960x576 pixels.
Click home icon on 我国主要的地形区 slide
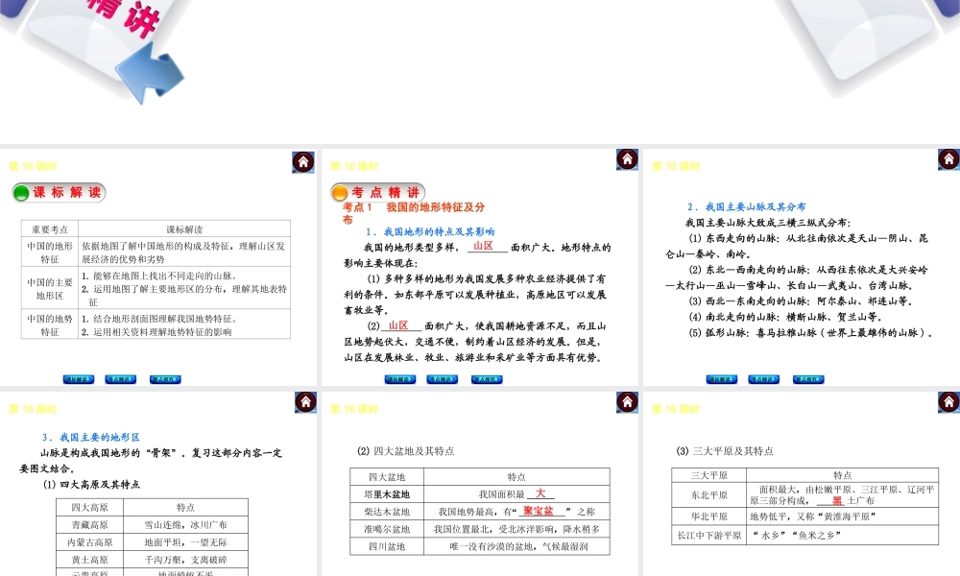(x=305, y=401)
